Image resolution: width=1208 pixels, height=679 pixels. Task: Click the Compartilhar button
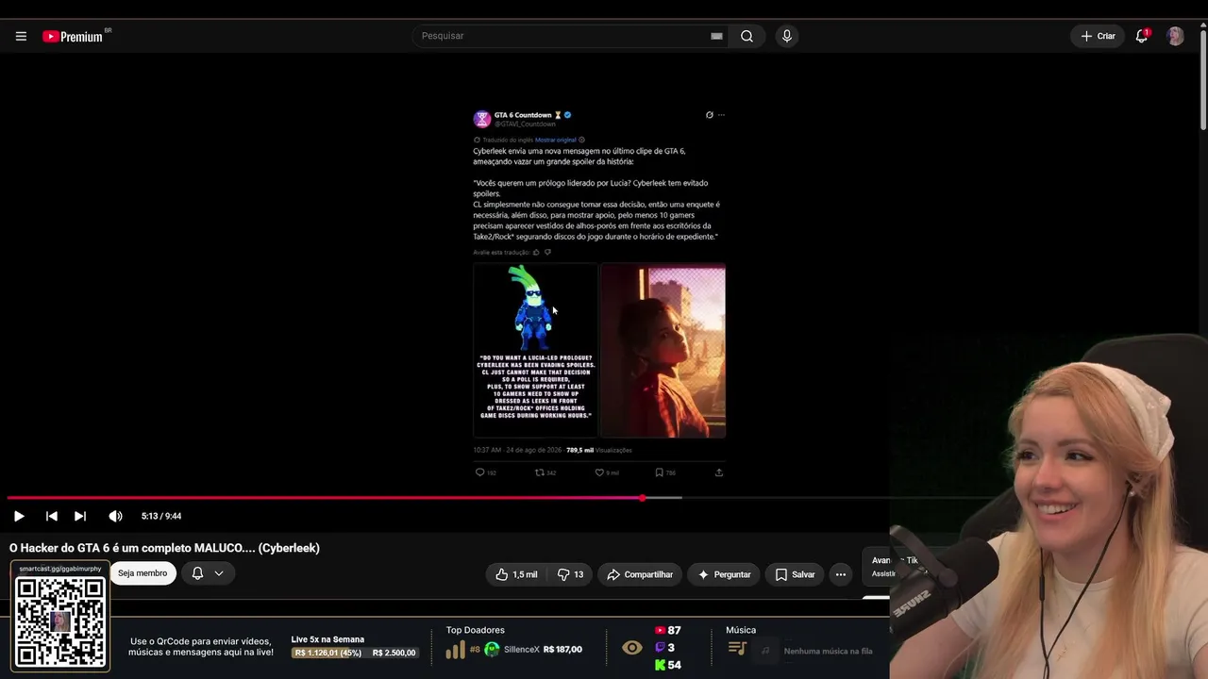640,574
